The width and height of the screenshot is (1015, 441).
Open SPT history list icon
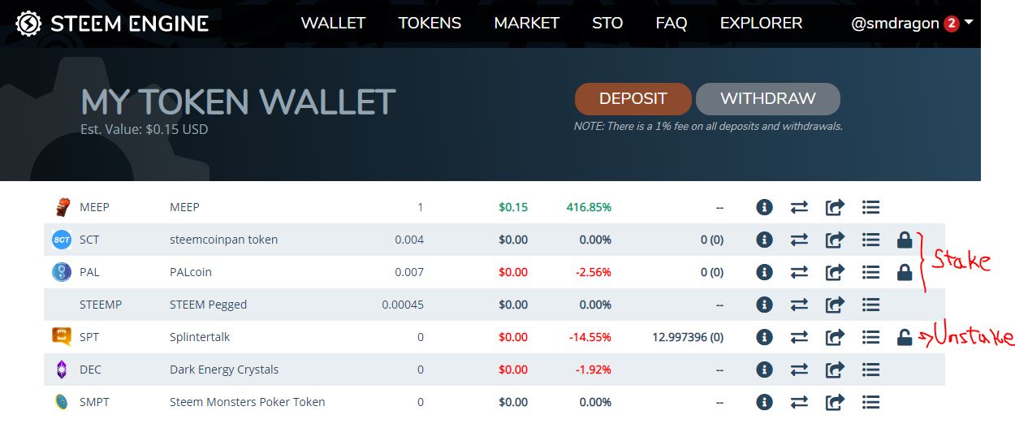(870, 337)
